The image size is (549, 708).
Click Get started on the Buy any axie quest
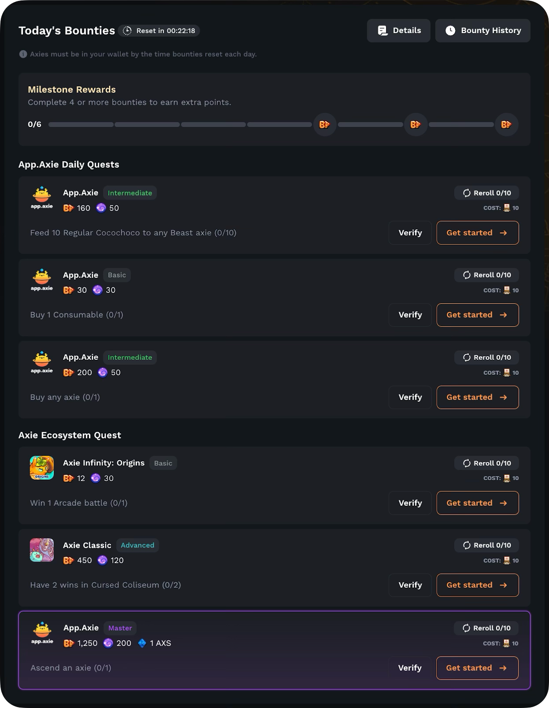(x=477, y=397)
